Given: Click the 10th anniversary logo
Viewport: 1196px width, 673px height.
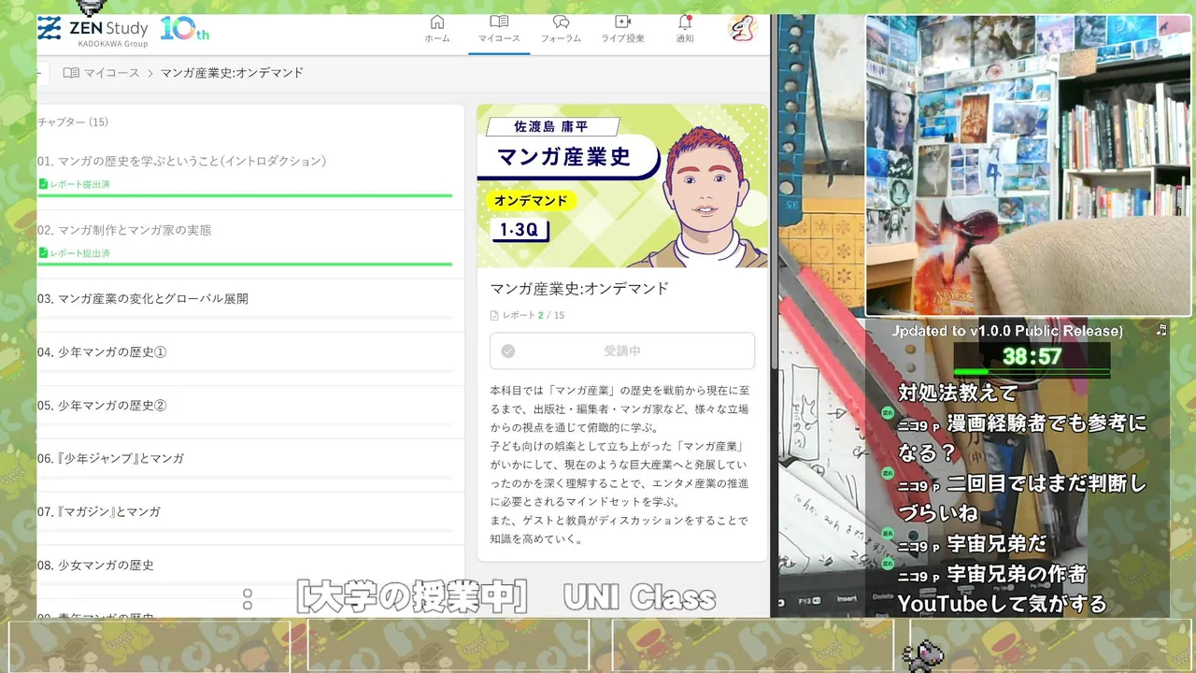Looking at the screenshot, I should click(x=184, y=29).
